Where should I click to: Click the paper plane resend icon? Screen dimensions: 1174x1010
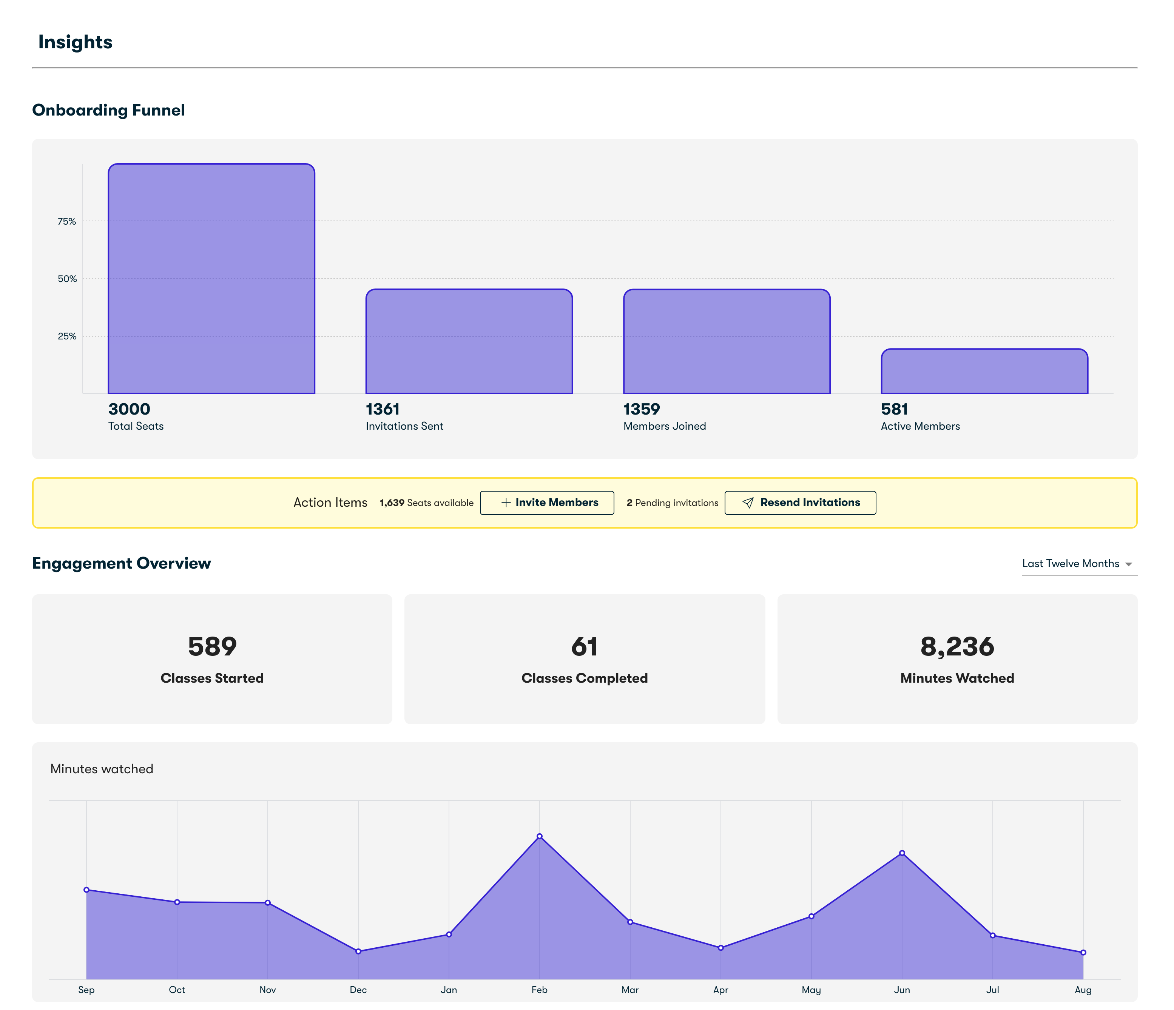point(747,503)
